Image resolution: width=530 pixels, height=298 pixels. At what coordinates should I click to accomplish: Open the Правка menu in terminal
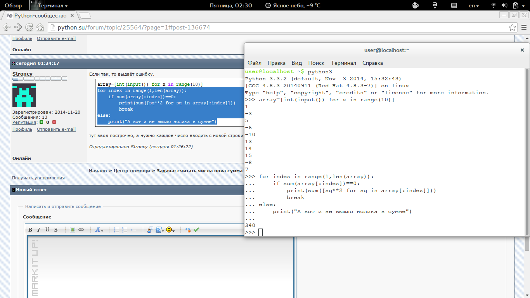coord(276,63)
